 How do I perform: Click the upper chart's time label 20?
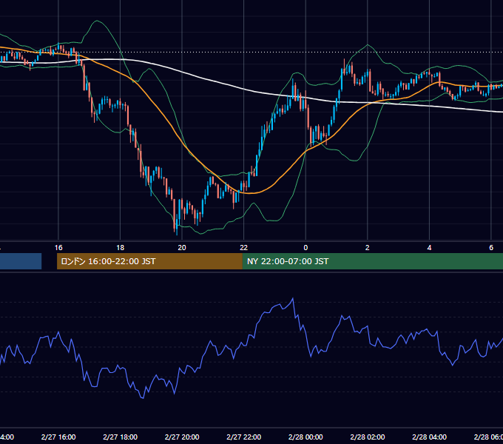tap(182, 248)
